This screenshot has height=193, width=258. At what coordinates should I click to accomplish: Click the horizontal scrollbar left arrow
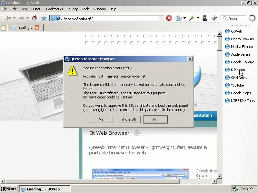point(2,181)
